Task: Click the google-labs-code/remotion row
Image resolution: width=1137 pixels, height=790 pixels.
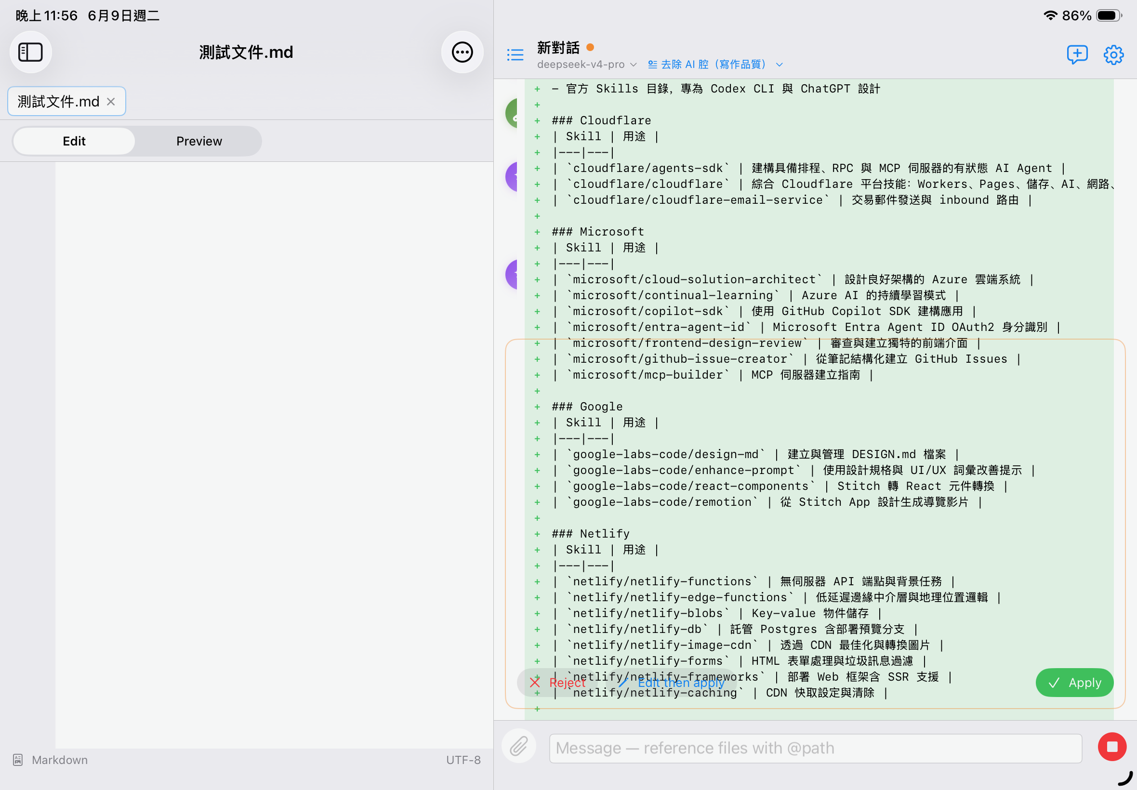Action: (x=767, y=502)
